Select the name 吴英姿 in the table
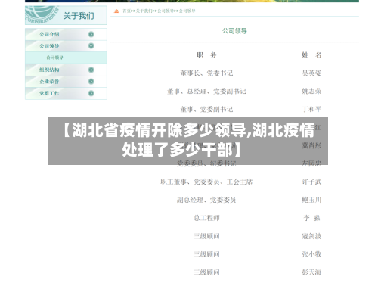Image resolution: width=378 pixels, height=283 pixels. (x=311, y=73)
